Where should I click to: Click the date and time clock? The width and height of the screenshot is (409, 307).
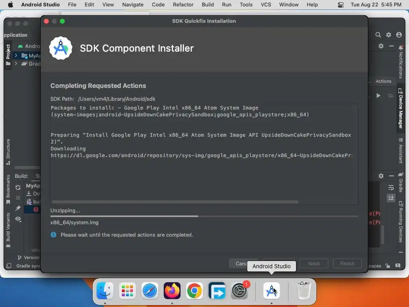pos(376,4)
